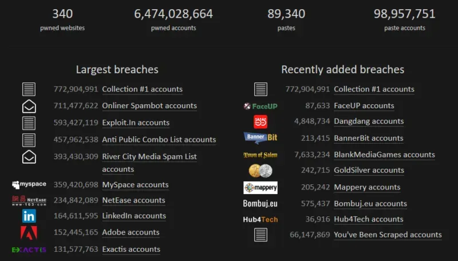Viewport: 458px width, 261px height.
Task: Click the Adobe logo icon
Action: click(29, 232)
